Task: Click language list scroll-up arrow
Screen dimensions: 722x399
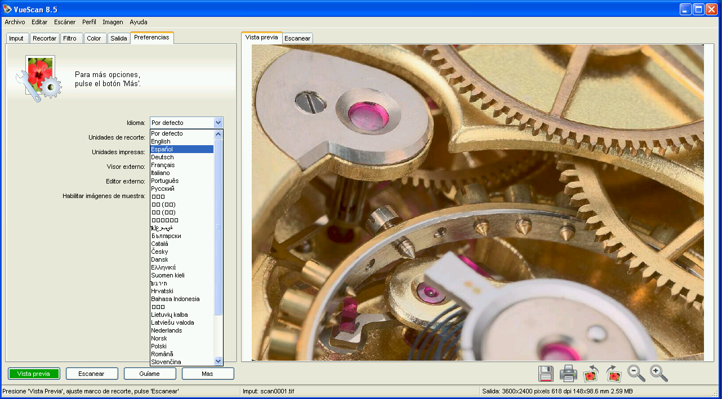Action: pos(219,134)
